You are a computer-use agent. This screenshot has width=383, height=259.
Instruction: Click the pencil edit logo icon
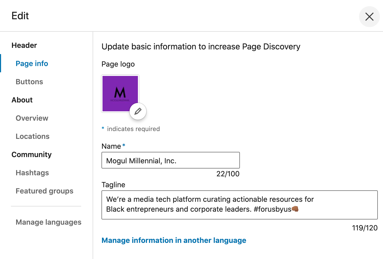[138, 111]
